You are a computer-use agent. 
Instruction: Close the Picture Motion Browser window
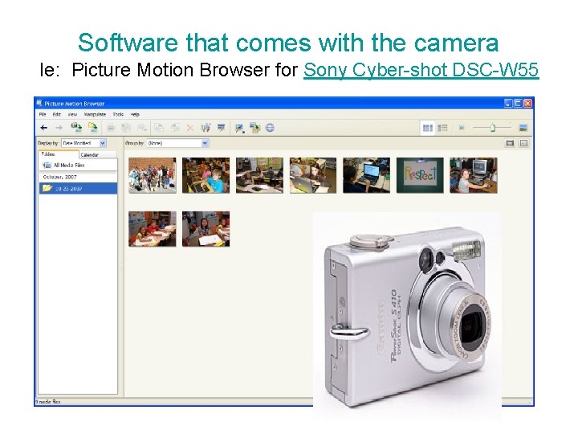[528, 104]
